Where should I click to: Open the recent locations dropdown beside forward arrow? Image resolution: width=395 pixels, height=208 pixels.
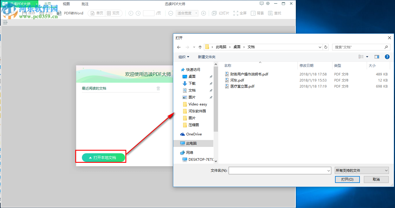coord(194,47)
